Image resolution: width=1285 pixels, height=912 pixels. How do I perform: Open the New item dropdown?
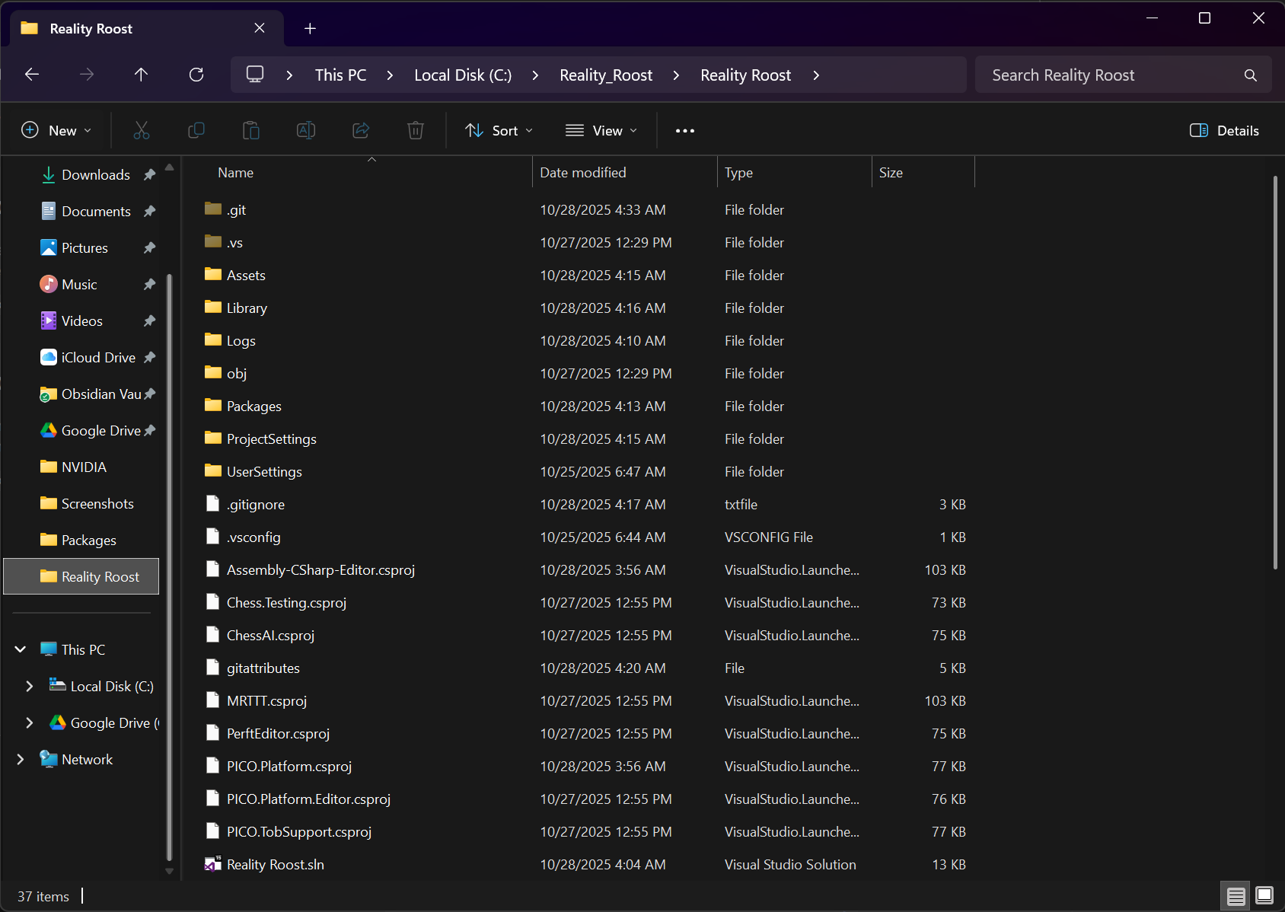pyautogui.click(x=57, y=130)
